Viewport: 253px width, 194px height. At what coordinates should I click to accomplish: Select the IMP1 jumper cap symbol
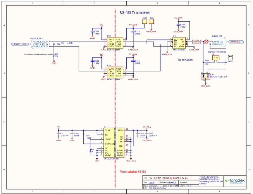pyautogui.click(x=231, y=58)
